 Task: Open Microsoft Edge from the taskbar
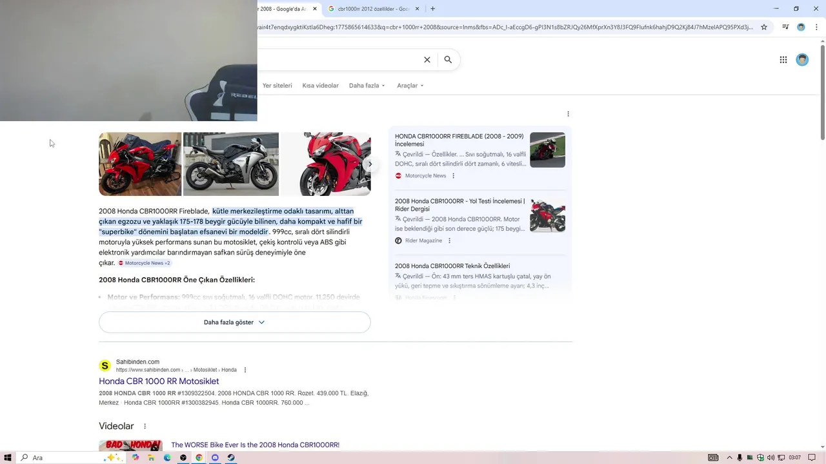[x=167, y=458]
